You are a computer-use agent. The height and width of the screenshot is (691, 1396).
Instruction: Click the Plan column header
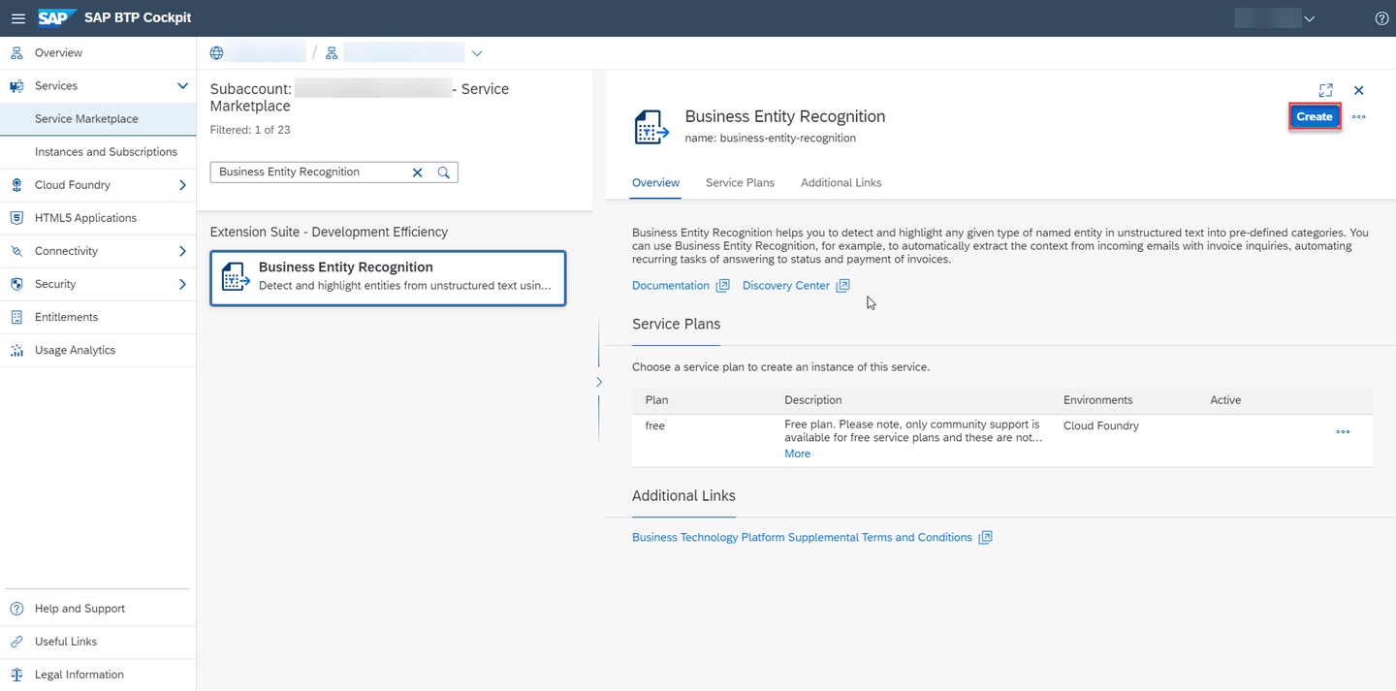click(x=656, y=399)
